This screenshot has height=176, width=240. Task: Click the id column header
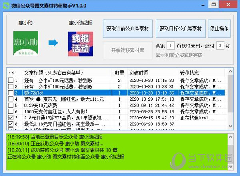click(14, 73)
